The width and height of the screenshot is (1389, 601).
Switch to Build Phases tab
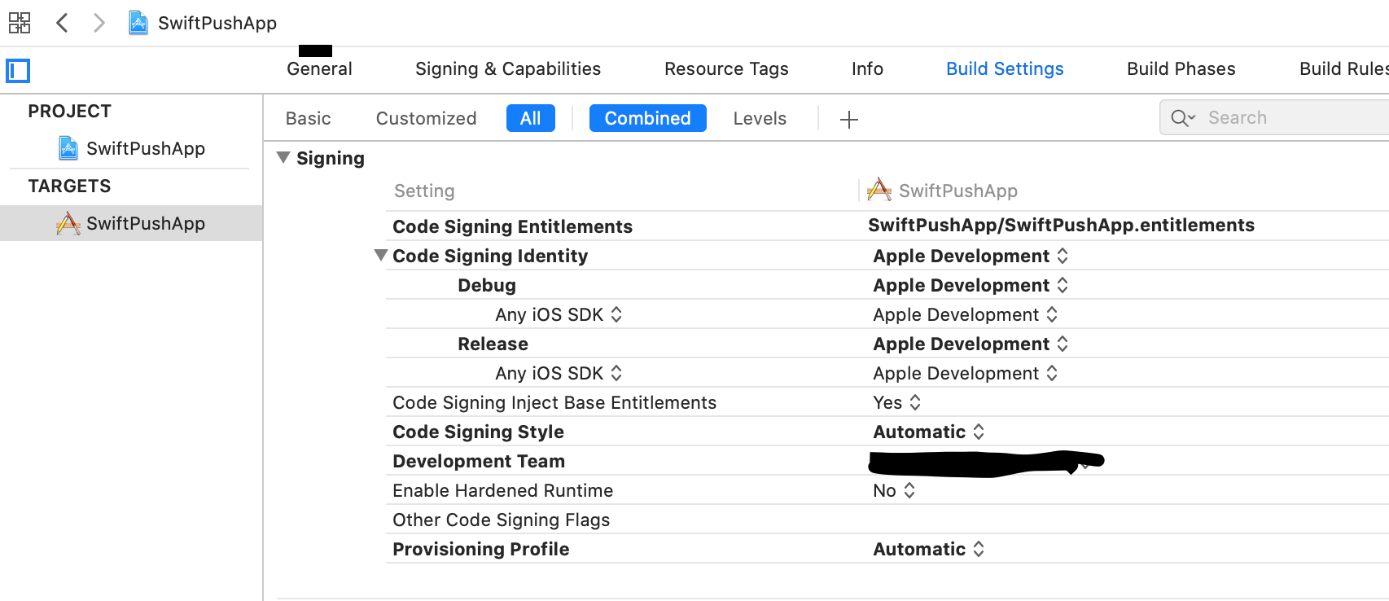1181,69
